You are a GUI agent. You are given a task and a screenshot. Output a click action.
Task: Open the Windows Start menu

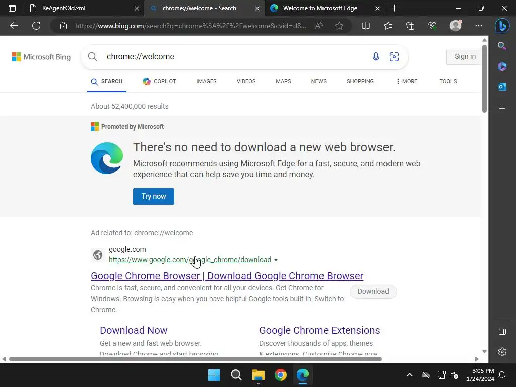(214, 375)
